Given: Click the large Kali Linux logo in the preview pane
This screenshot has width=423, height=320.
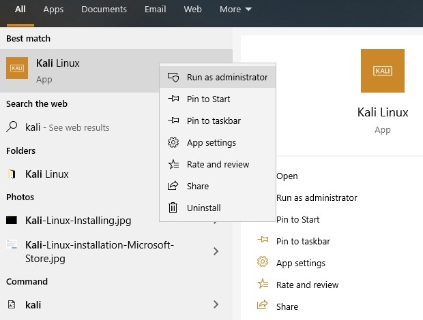Looking at the screenshot, I should coord(383,71).
